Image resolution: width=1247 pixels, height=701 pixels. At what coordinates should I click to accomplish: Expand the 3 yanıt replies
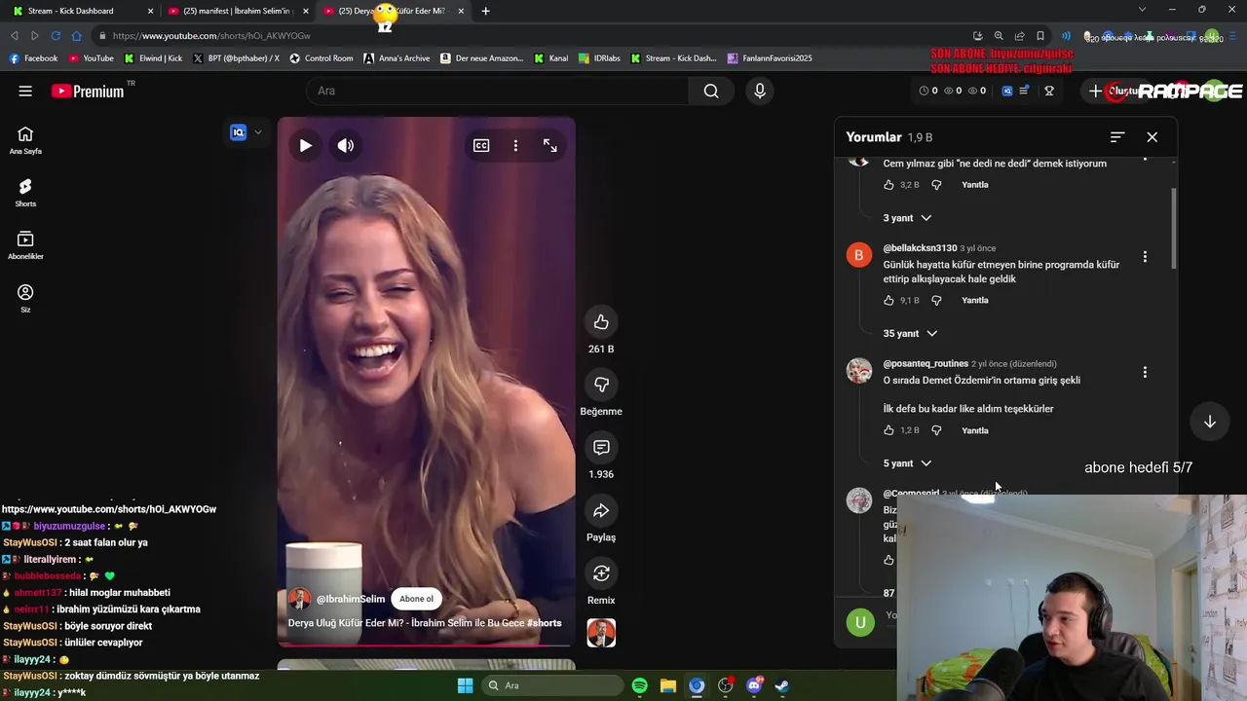(x=907, y=218)
